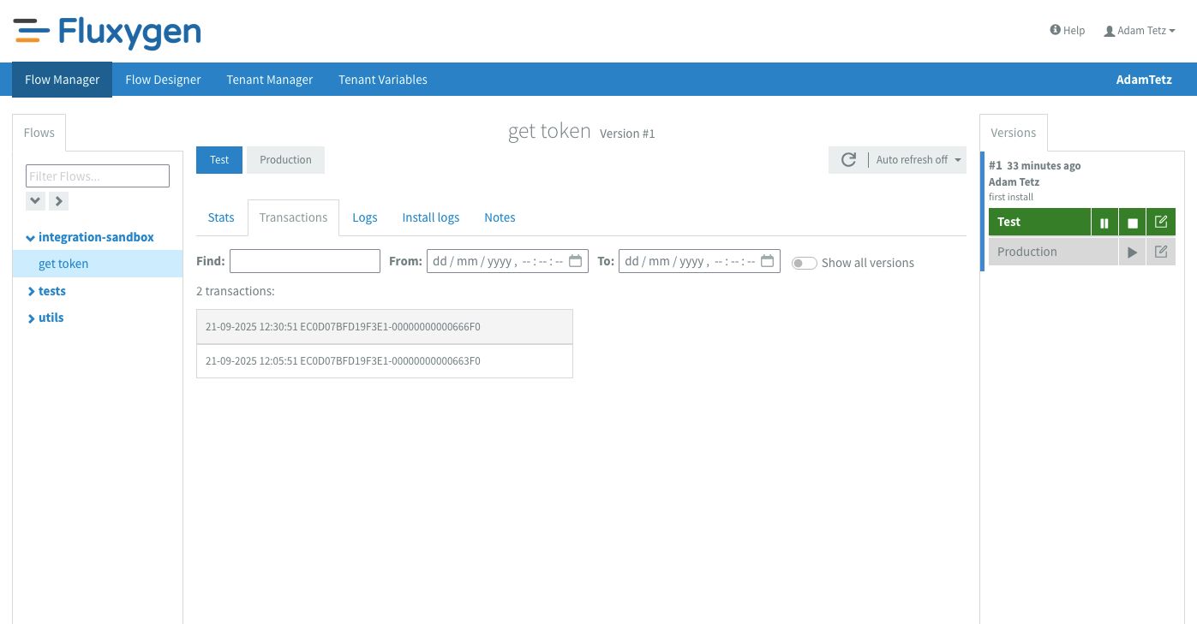Click the Fluxygen logo
This screenshot has width=1197, height=624.
pyautogui.click(x=108, y=32)
